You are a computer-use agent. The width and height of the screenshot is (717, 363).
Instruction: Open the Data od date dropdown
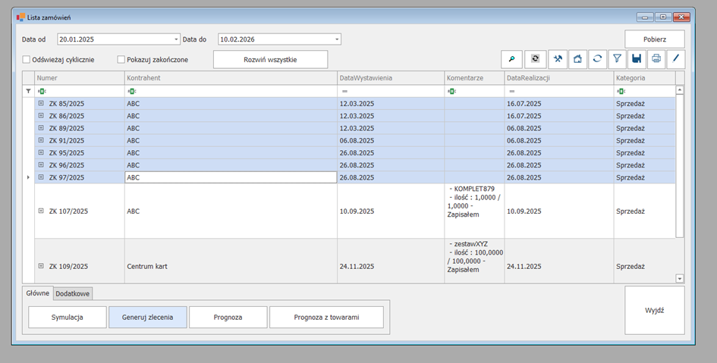176,39
